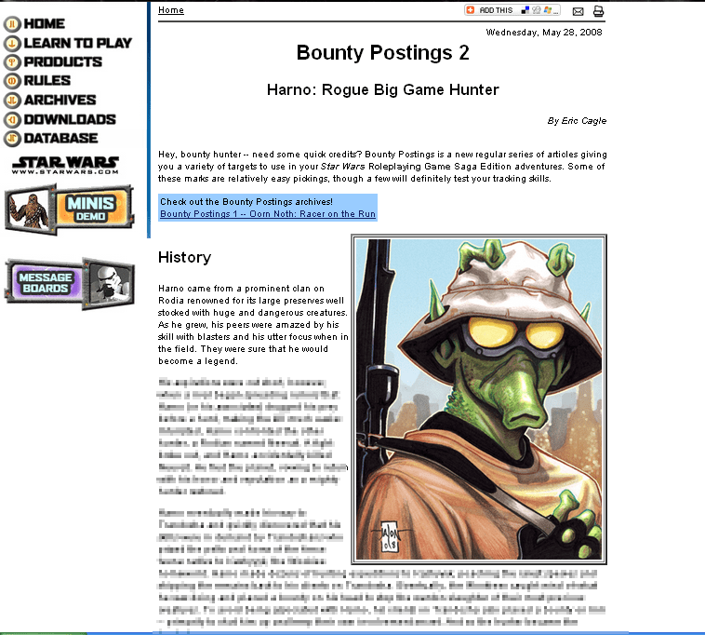Click the round bullet icon beside HOME
The width and height of the screenshot is (705, 635).
(x=12, y=24)
